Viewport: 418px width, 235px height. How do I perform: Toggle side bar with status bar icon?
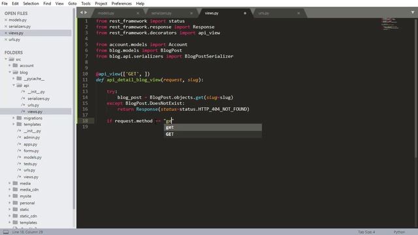click(x=6, y=232)
